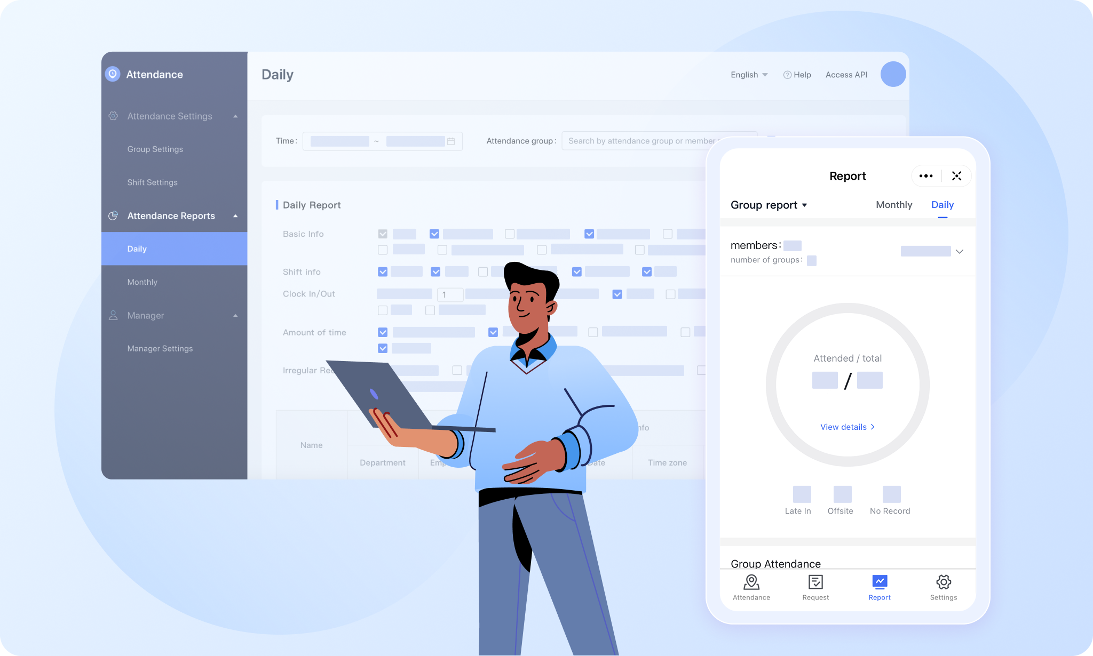
Task: Open the English language dropdown
Action: (x=749, y=75)
